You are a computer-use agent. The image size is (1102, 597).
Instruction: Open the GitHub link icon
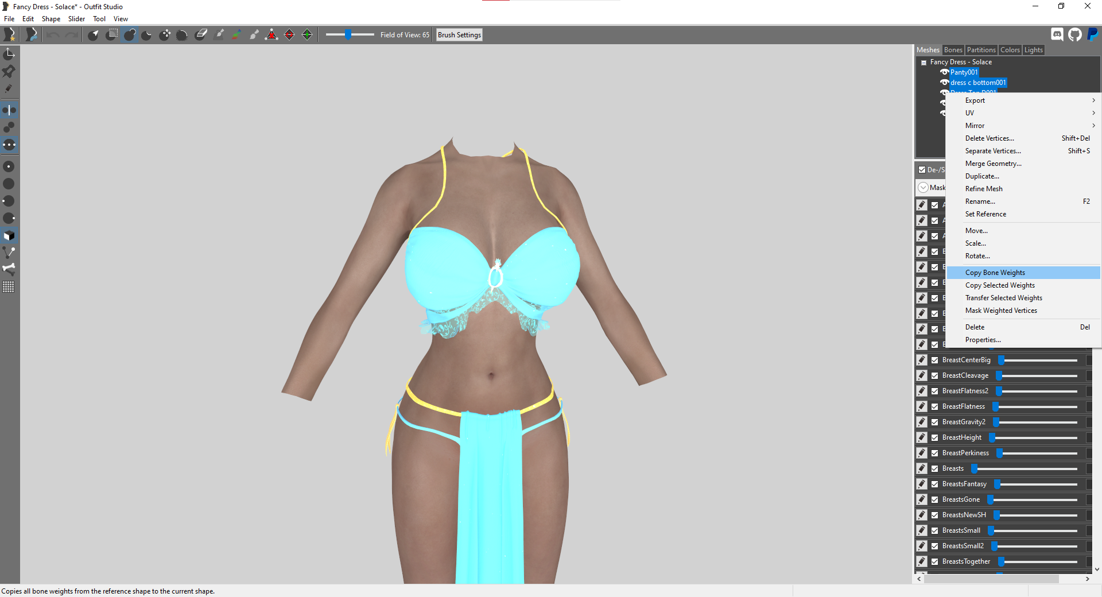click(x=1075, y=34)
